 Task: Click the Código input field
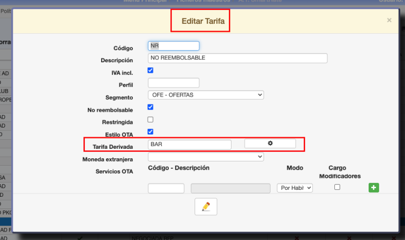click(173, 46)
